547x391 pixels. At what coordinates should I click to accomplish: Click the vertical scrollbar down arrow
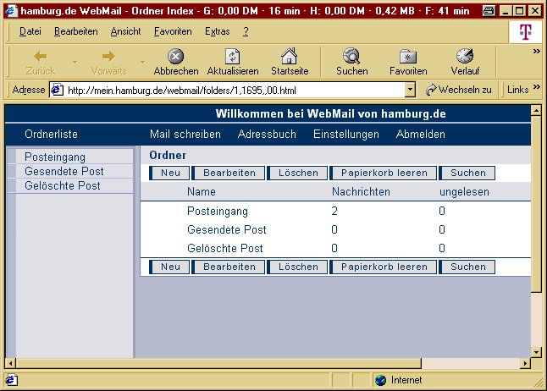(536, 353)
